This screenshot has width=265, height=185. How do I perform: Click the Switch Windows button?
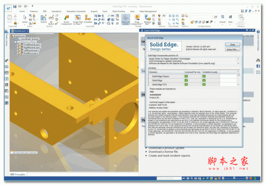[x=241, y=20]
